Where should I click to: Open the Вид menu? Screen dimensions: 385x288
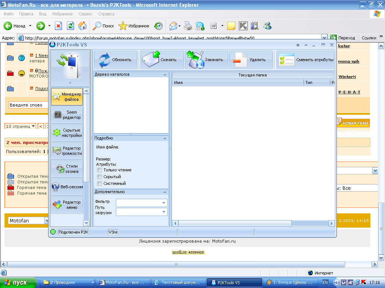point(43,14)
